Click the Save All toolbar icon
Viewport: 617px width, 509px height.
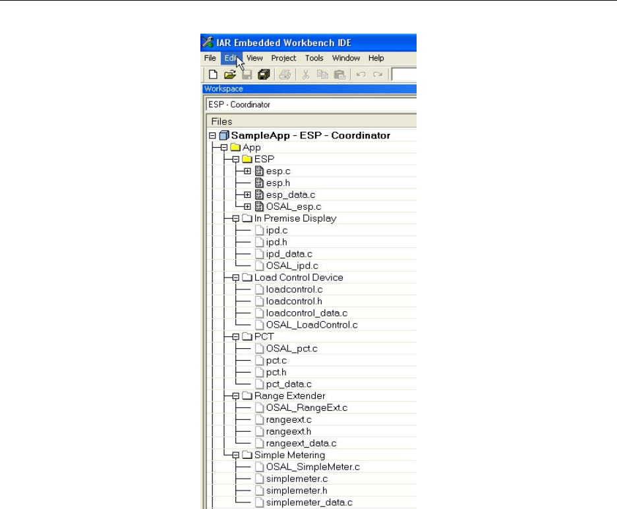[264, 75]
